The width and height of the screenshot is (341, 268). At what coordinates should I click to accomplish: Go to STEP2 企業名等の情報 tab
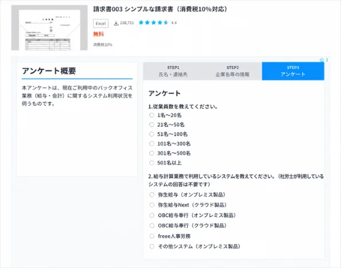pyautogui.click(x=232, y=71)
